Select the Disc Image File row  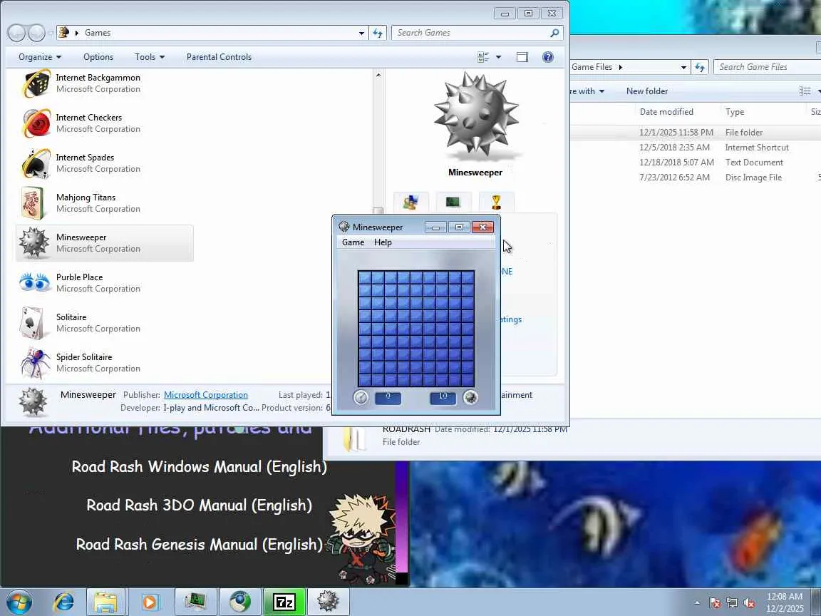pos(696,178)
